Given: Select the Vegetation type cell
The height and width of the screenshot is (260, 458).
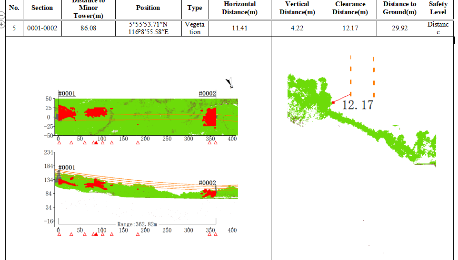Looking at the screenshot, I should coord(195,28).
